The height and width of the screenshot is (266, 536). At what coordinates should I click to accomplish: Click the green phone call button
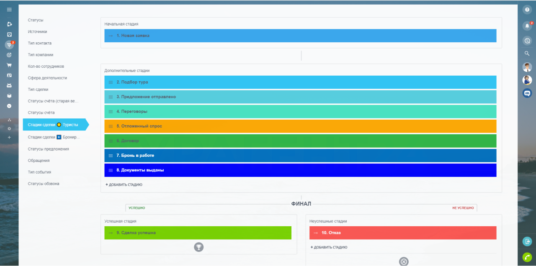(x=527, y=257)
